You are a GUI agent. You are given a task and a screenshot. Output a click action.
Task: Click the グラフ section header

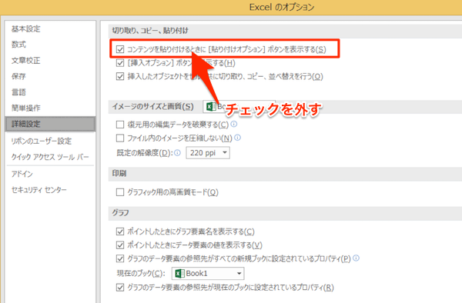coord(120,213)
